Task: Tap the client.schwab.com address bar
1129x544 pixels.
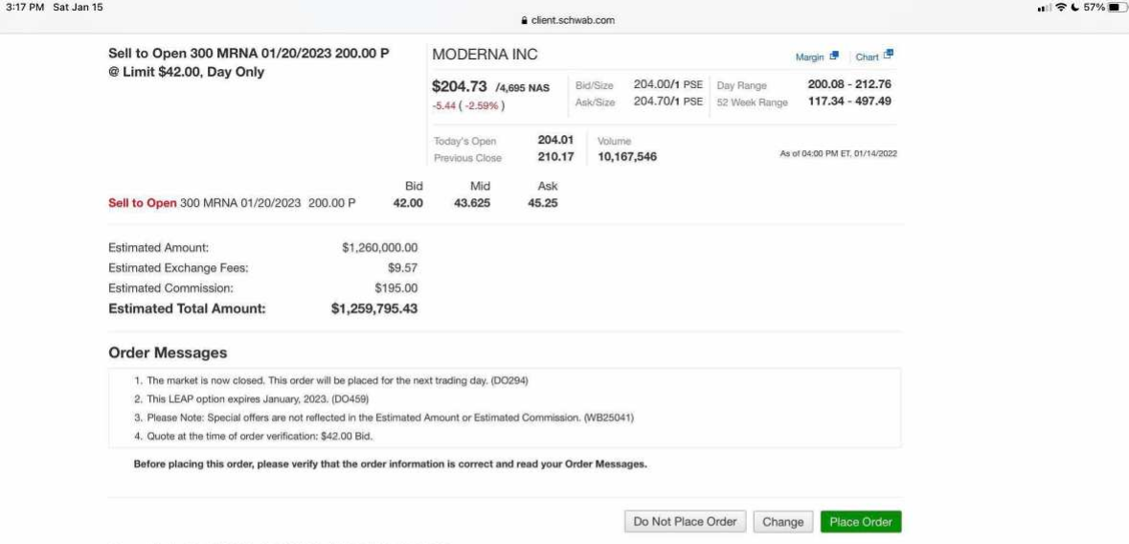Action: (568, 21)
